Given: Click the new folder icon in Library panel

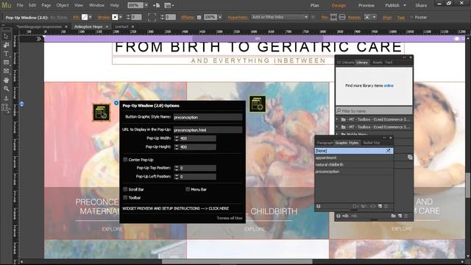Looking at the screenshot, I should [394, 216].
